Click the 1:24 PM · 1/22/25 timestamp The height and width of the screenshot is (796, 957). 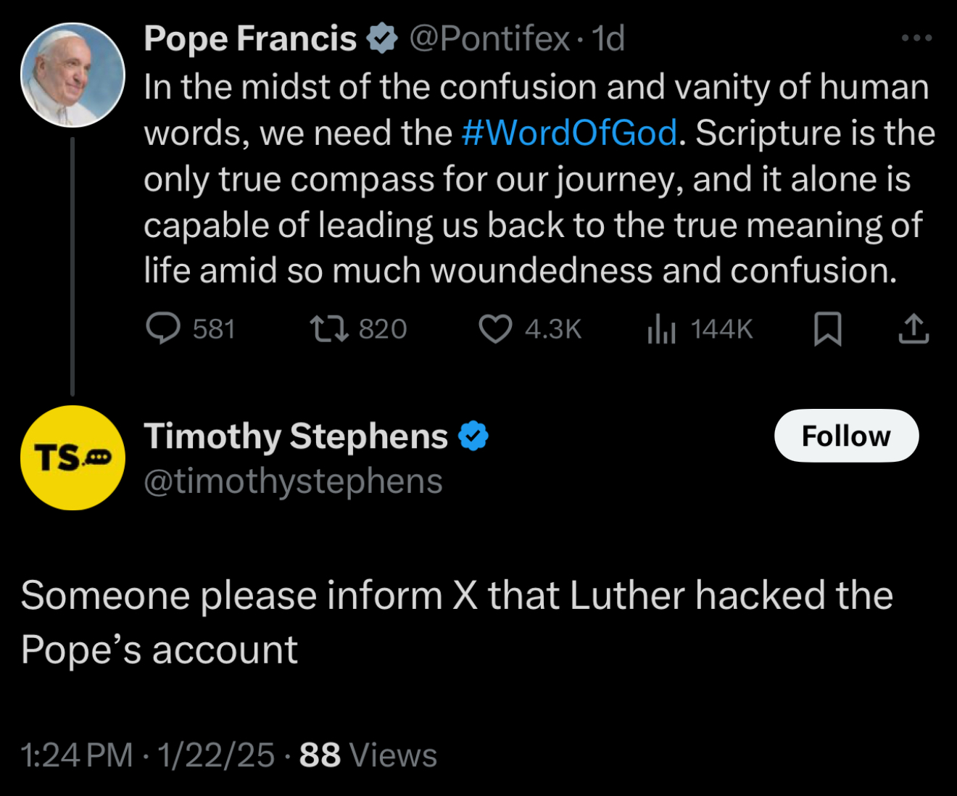coord(148,755)
